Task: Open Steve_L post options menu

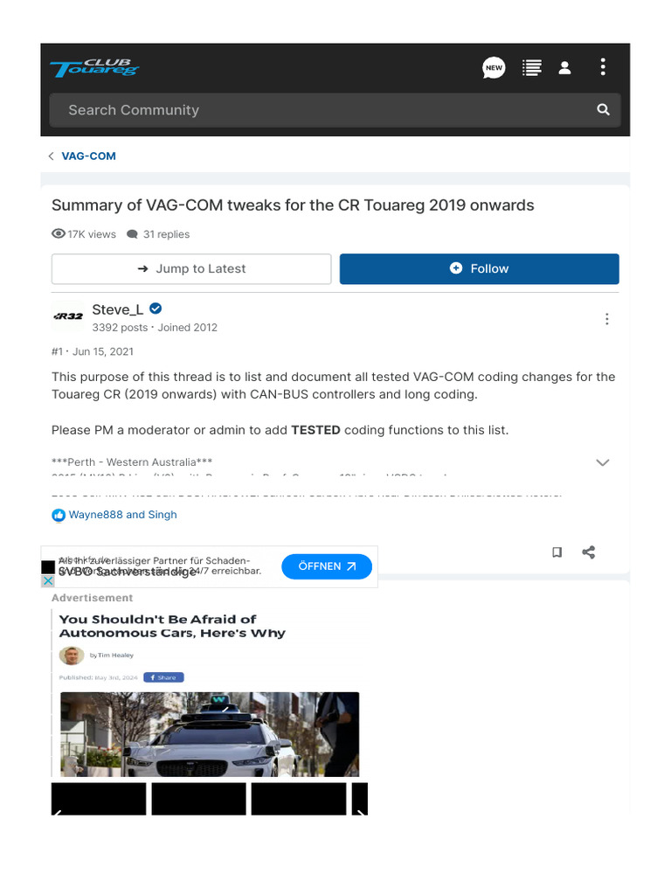Action: pos(607,319)
